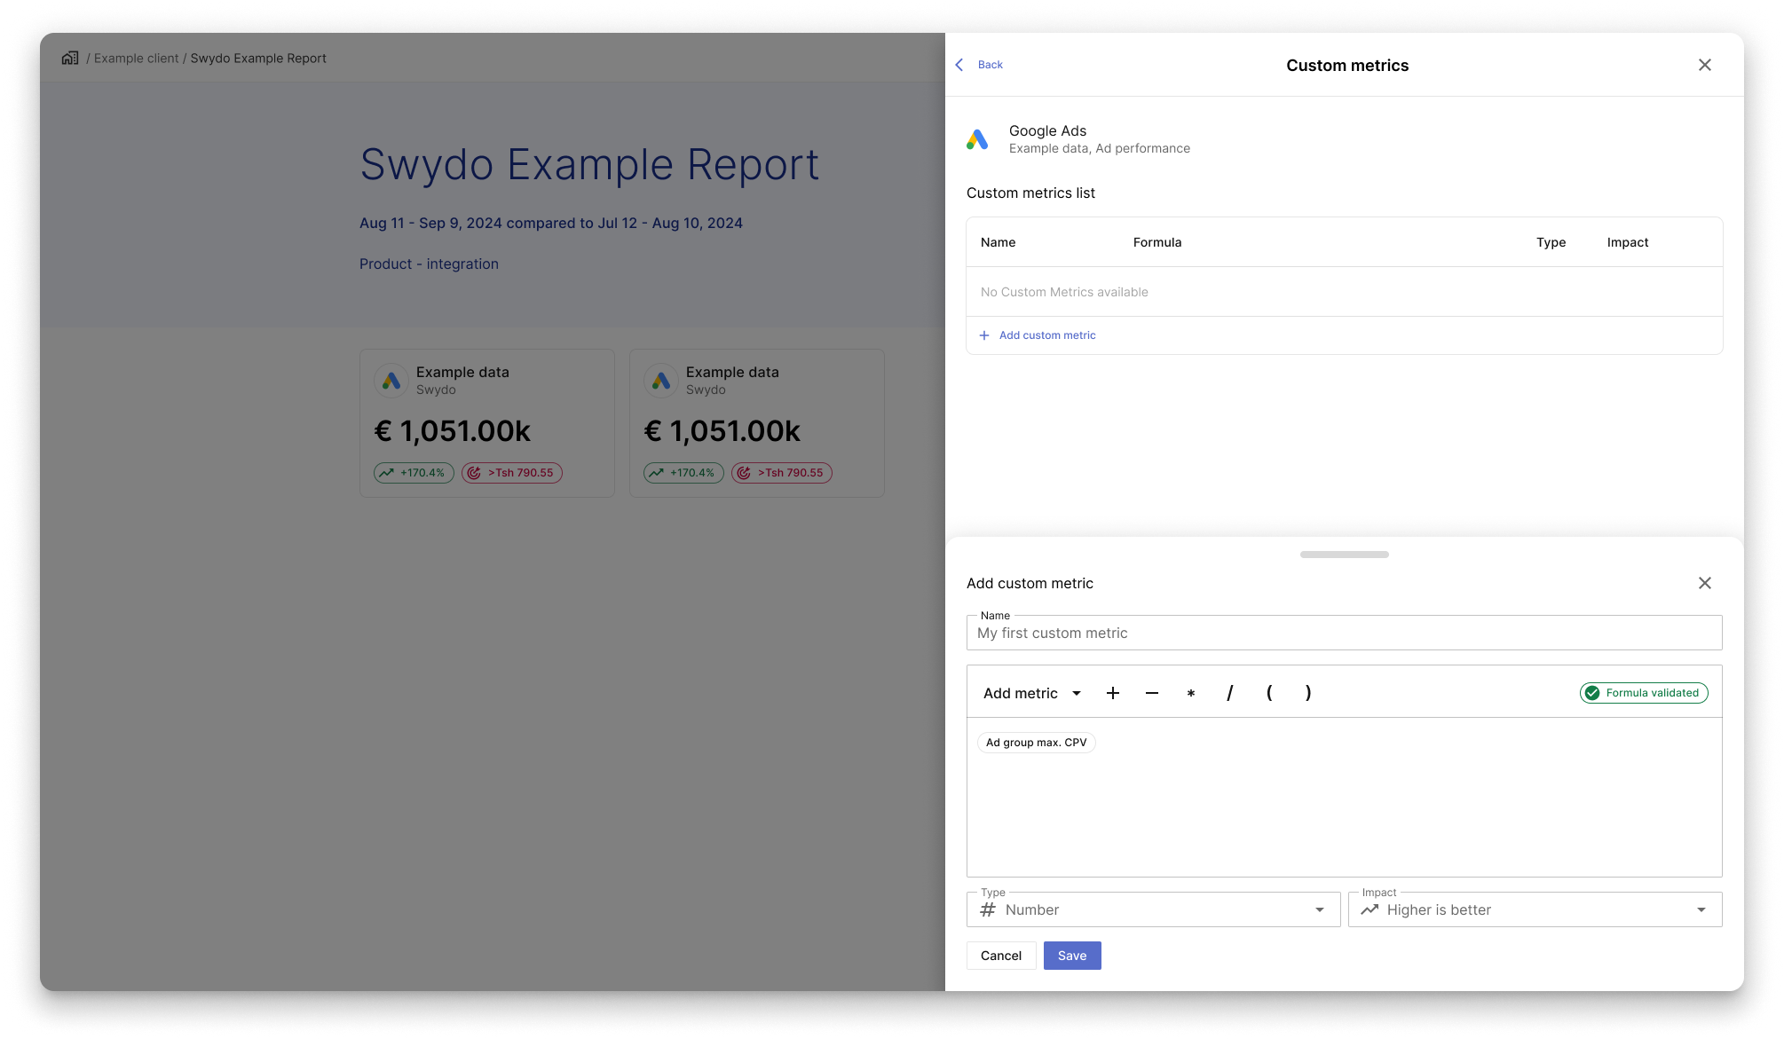Screen dimensions: 1784x1039
Task: Click the bottom sheet drag handle
Action: click(1345, 555)
